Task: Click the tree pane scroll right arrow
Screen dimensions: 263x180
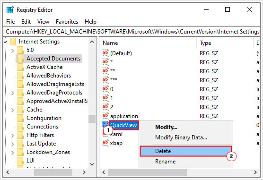Action: [84, 172]
